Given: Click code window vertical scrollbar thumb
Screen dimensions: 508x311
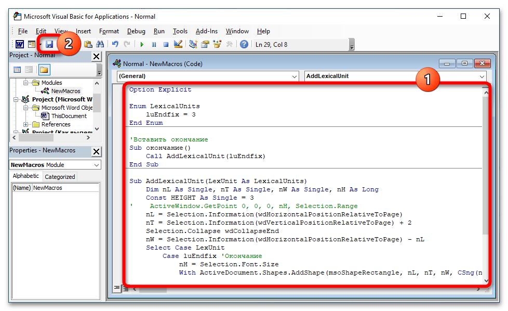Looking at the screenshot, I should [x=485, y=165].
